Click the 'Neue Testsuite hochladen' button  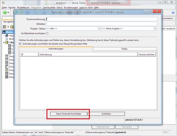[68, 114]
